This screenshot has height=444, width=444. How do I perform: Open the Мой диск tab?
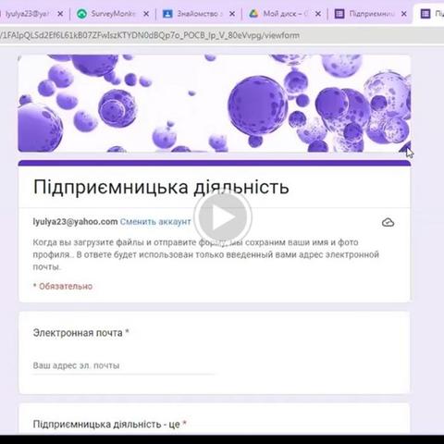pos(285,14)
